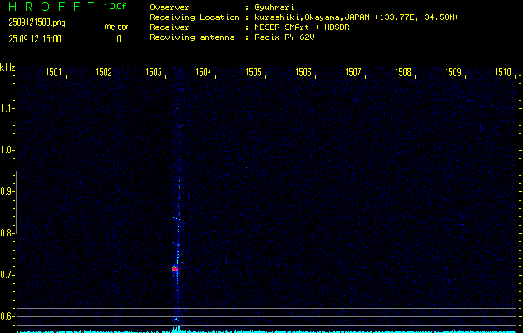Click the cyan signal level graph spike
This screenshot has width=523, height=333.
[177, 329]
